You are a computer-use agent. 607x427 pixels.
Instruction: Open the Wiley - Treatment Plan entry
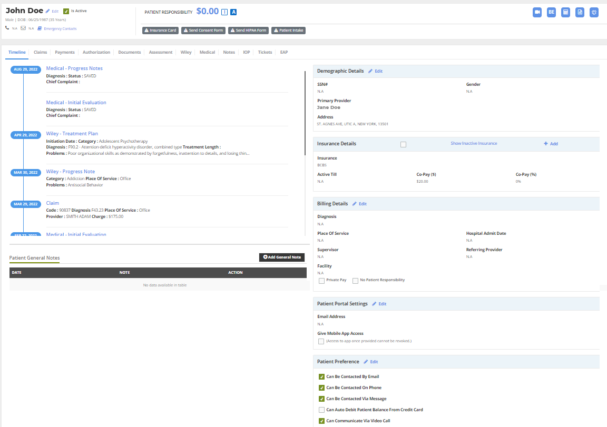point(72,133)
